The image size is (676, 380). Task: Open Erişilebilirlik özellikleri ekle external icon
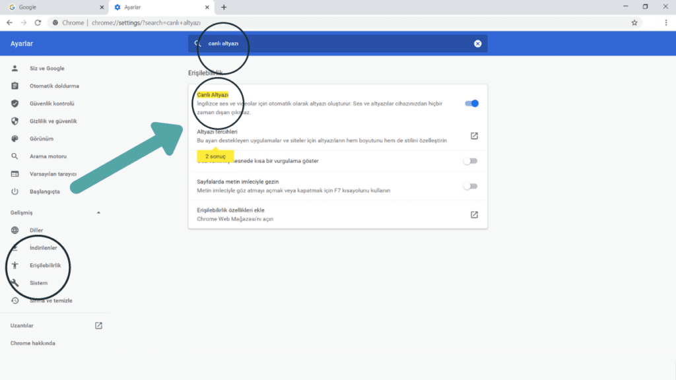pyautogui.click(x=474, y=214)
